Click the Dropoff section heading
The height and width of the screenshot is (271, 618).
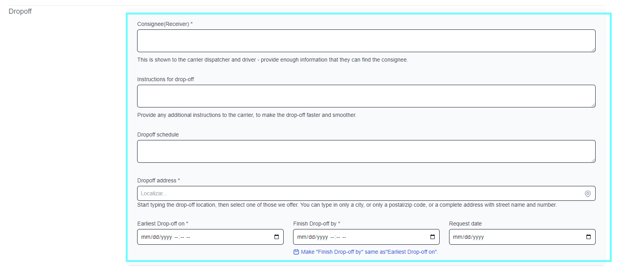pos(20,11)
